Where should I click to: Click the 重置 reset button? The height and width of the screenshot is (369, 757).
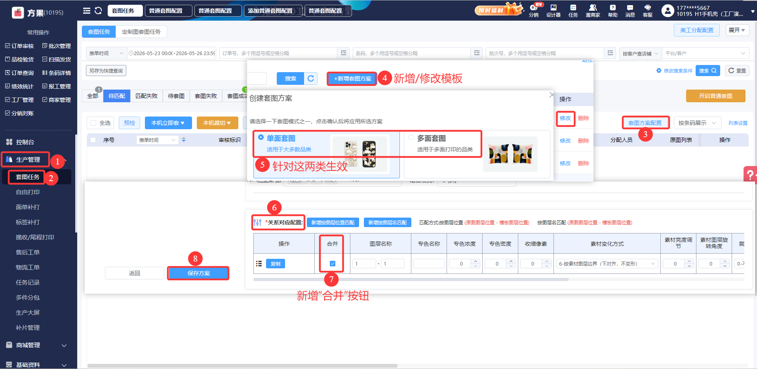pos(737,71)
